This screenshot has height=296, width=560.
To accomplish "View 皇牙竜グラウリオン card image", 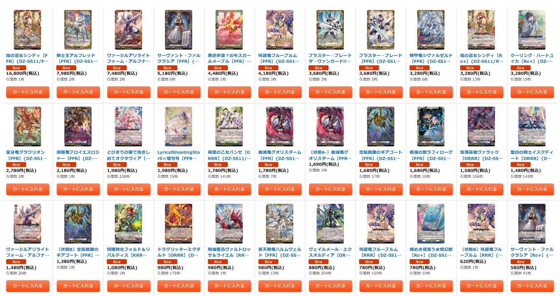I will coord(28,127).
